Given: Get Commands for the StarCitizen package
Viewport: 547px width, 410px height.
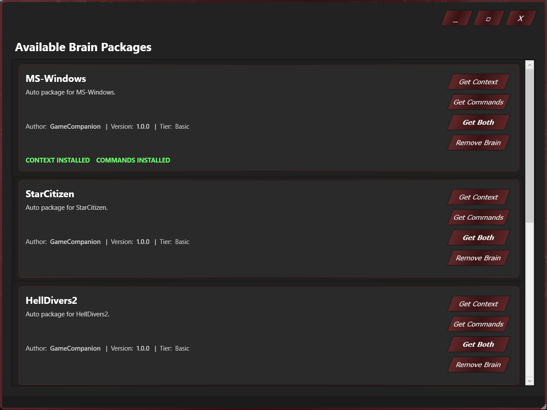Looking at the screenshot, I should click(x=478, y=218).
